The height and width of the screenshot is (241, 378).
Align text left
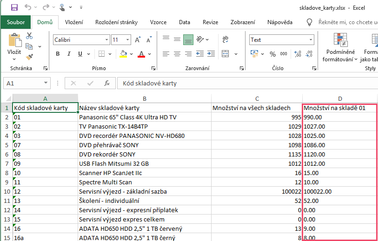[x=166, y=54]
